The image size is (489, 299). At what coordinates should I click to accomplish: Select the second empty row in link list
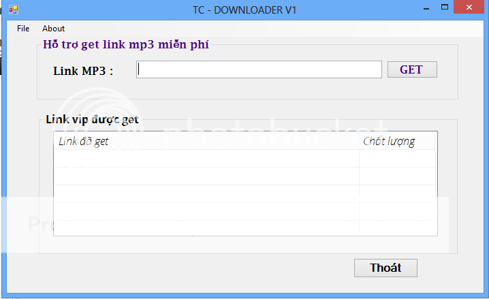[245, 176]
